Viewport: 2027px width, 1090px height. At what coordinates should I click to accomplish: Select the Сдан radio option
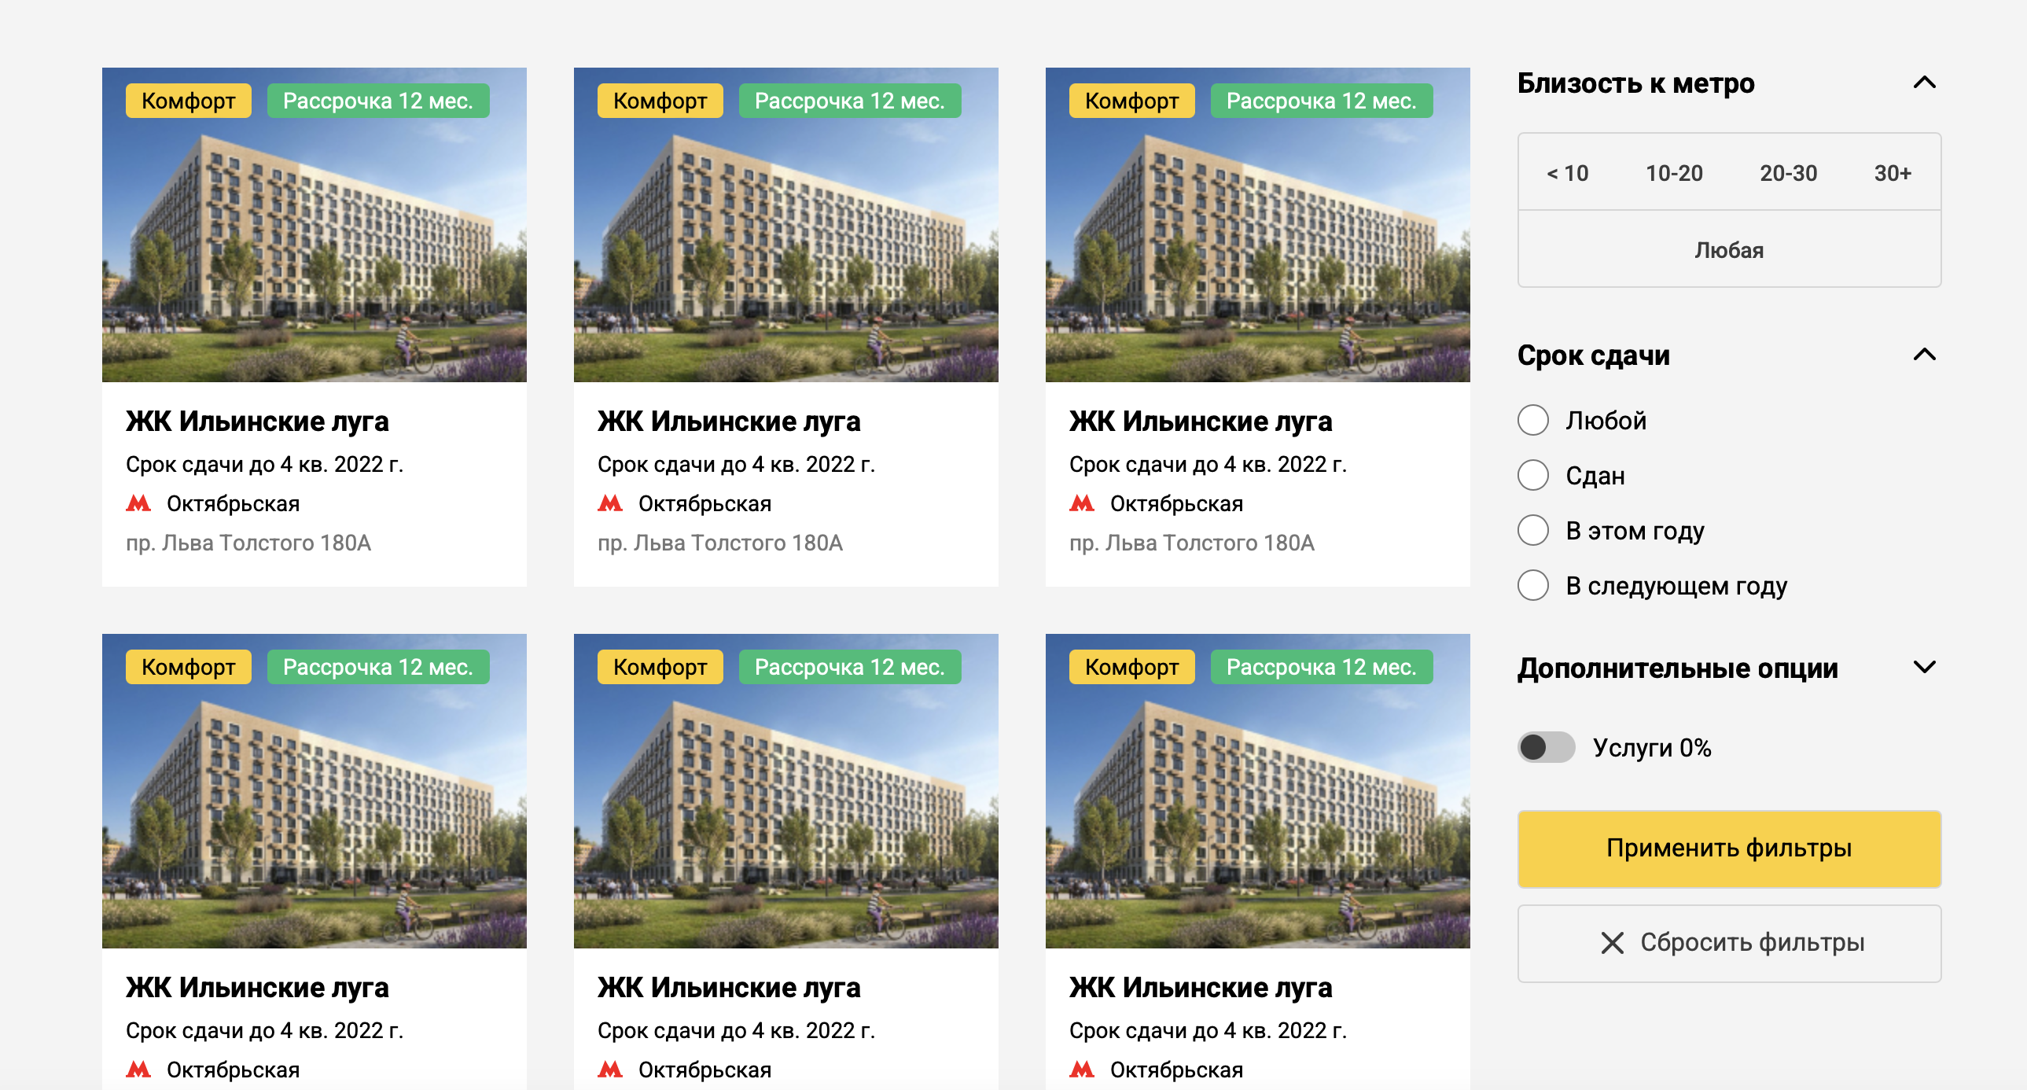point(1533,475)
